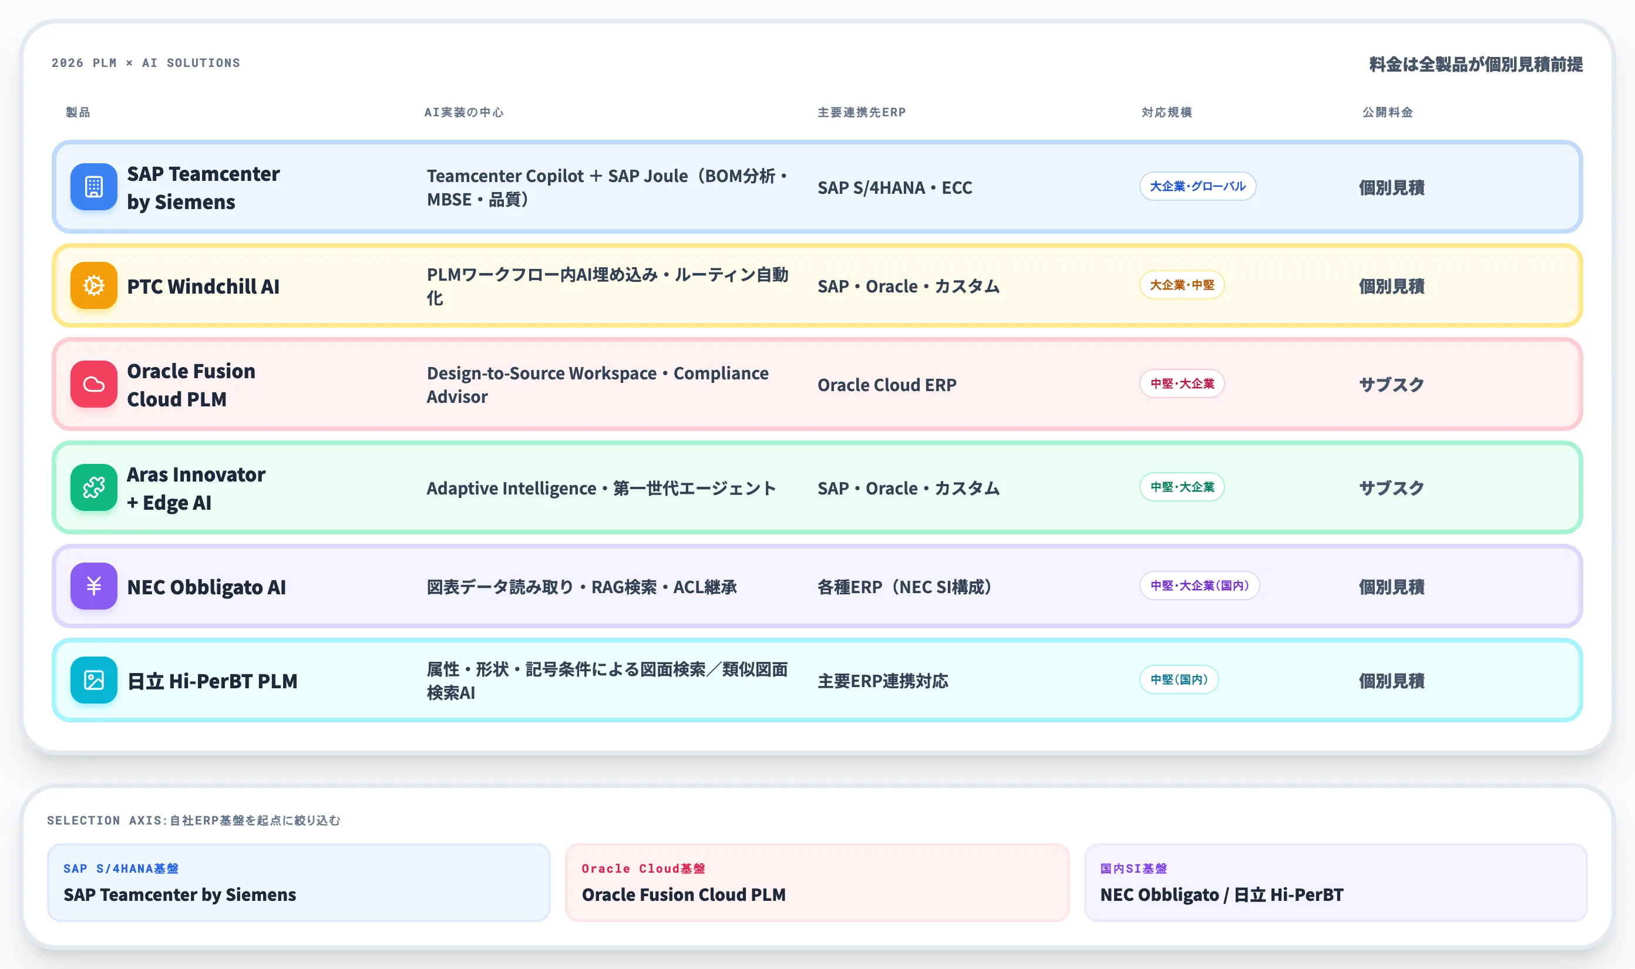Click the red cloud icon for Oracle Fusion
Screen dimensions: 1635x969
point(93,384)
